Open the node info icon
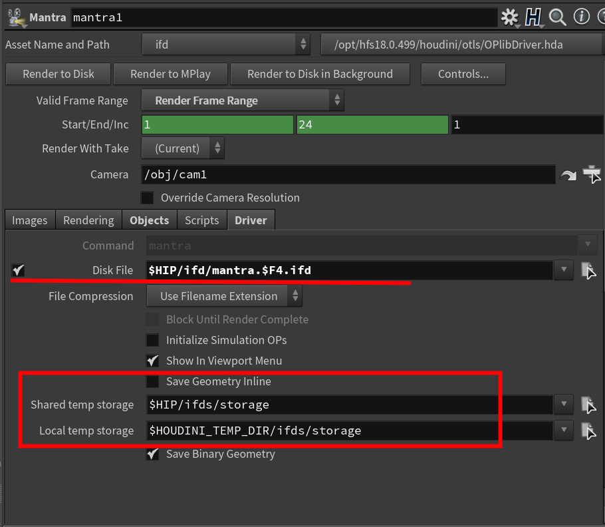Image resolution: width=605 pixels, height=527 pixels. pos(581,17)
